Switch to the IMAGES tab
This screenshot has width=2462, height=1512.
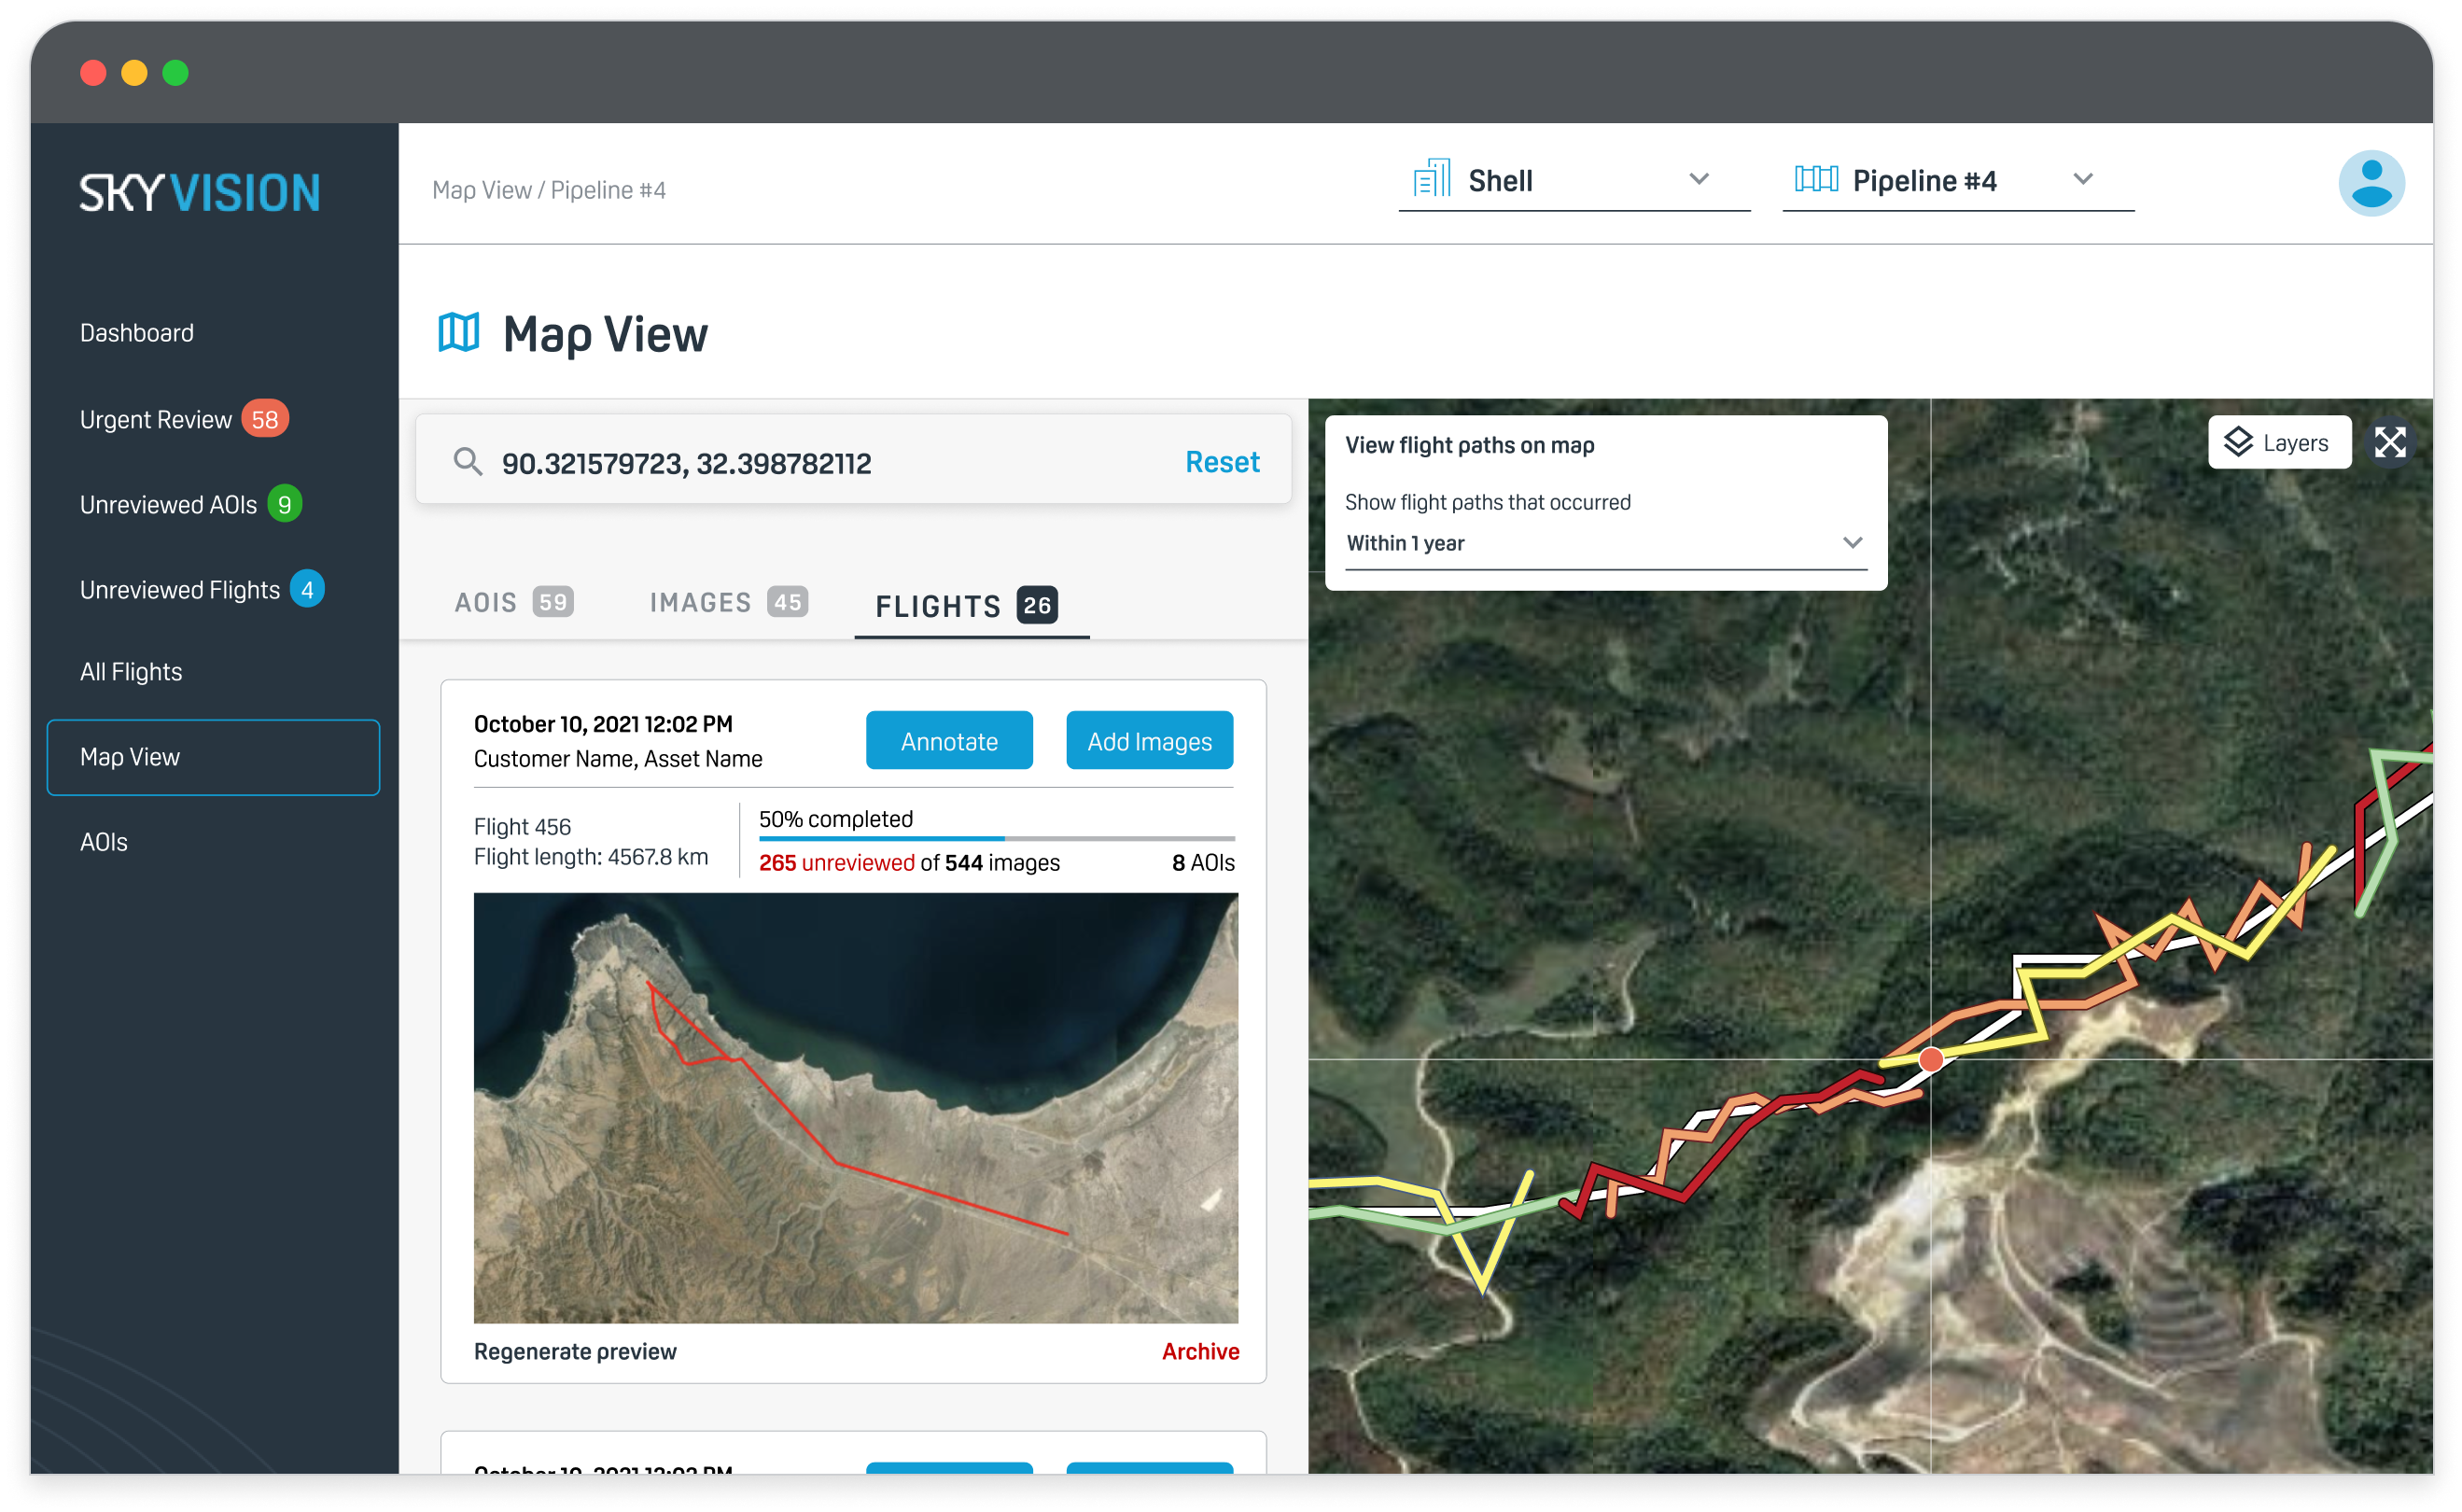click(727, 603)
